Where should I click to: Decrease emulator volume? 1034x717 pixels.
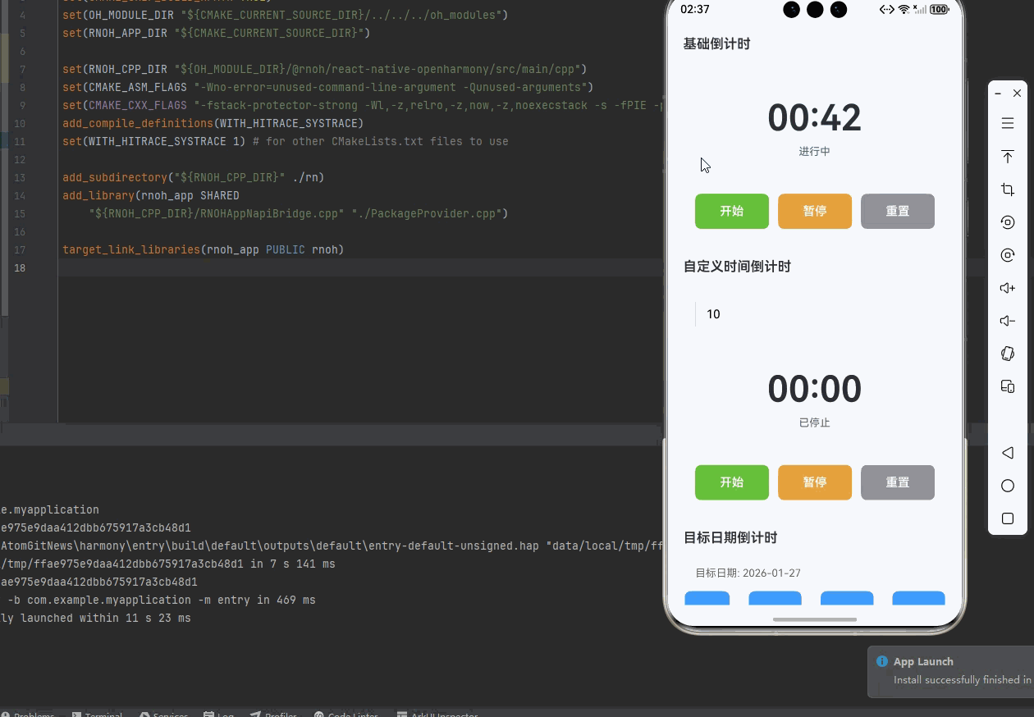[1008, 321]
